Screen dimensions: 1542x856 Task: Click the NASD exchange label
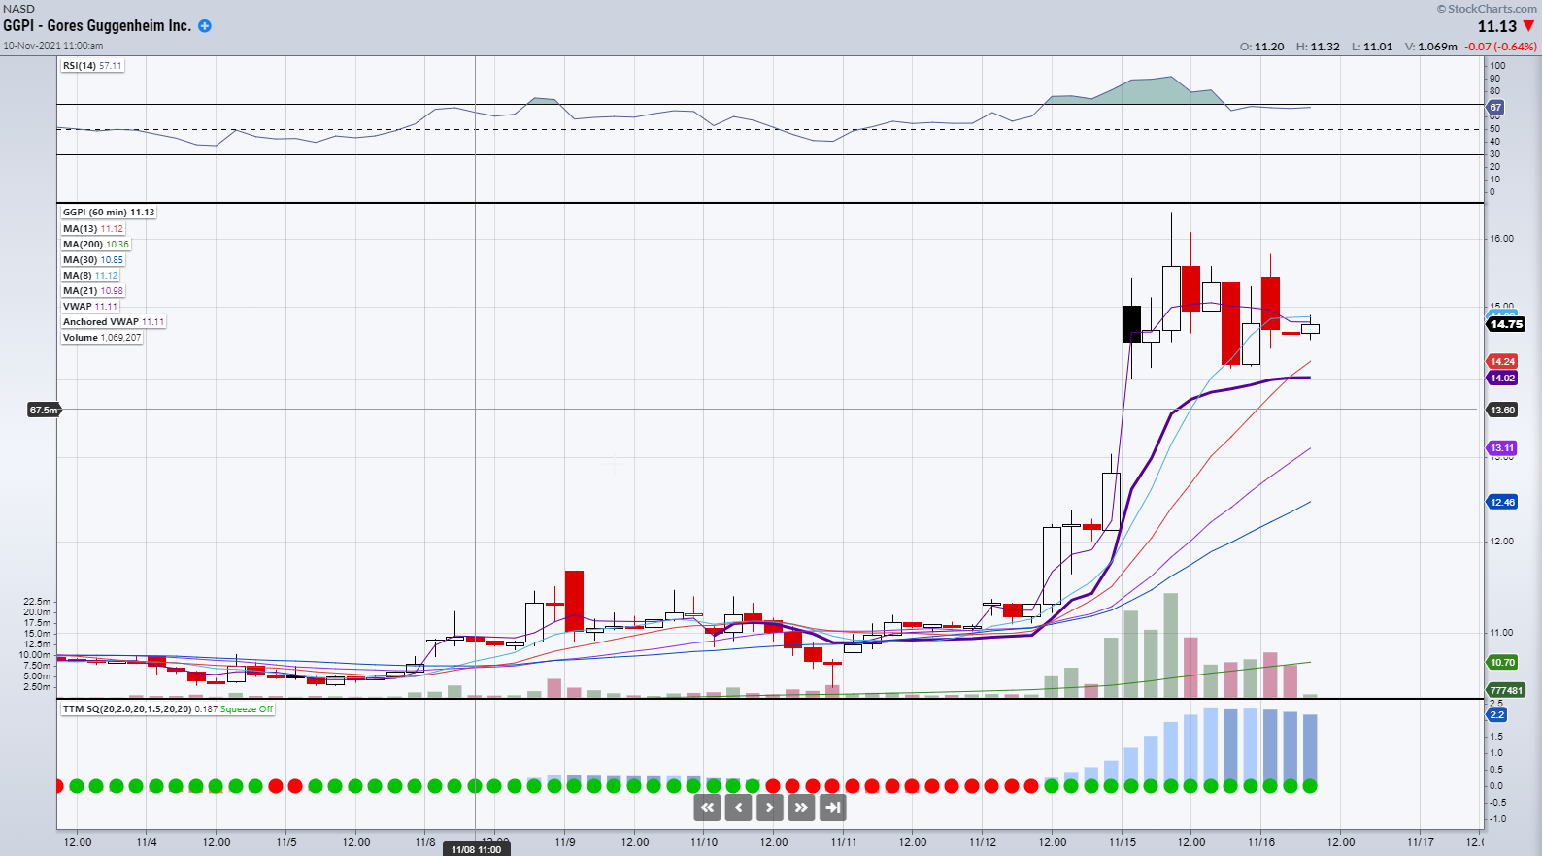tap(18, 9)
